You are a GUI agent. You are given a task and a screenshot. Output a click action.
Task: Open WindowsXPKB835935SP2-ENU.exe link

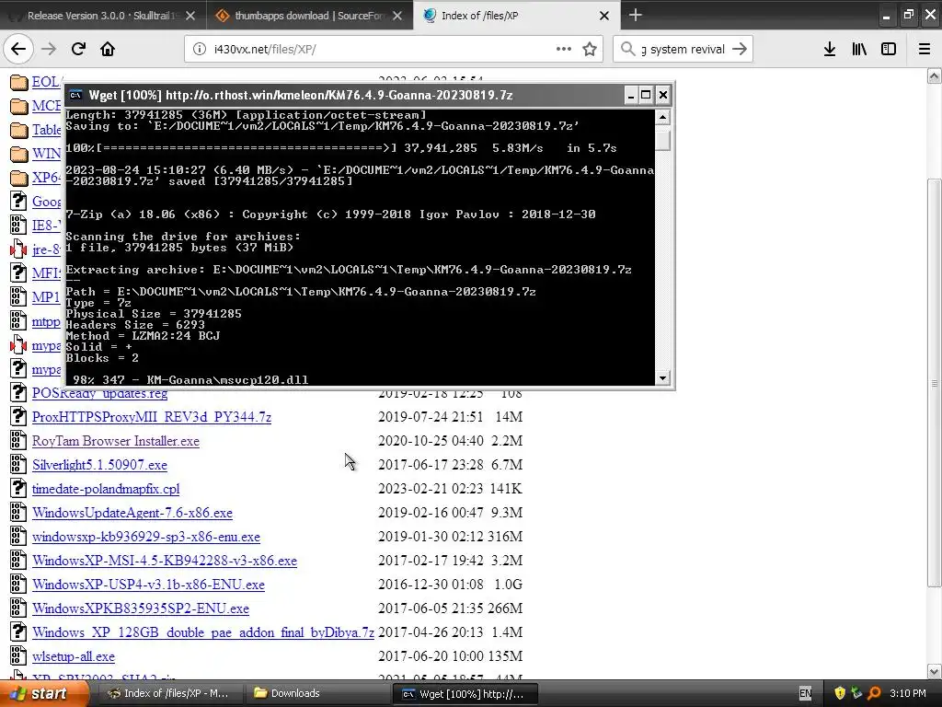coord(141,609)
